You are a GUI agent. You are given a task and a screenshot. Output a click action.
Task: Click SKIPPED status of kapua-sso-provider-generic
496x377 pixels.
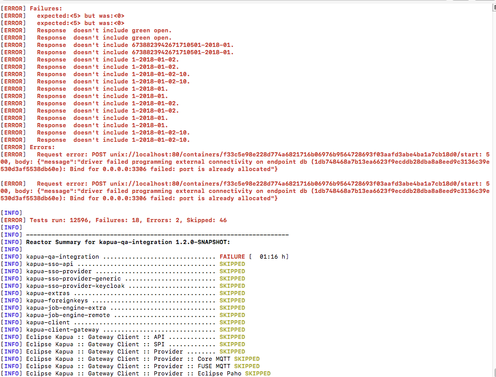[x=232, y=278]
